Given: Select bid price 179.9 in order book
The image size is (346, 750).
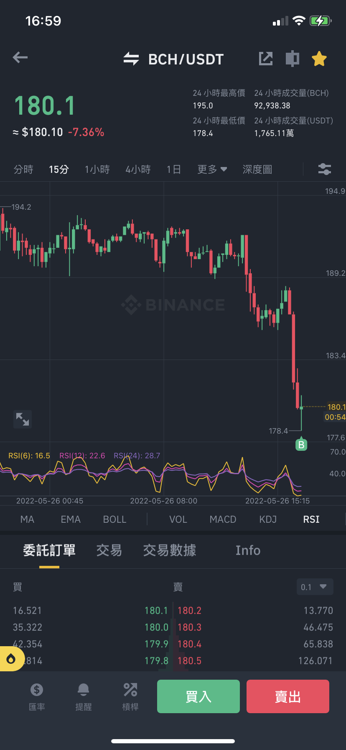Looking at the screenshot, I should coord(156,644).
